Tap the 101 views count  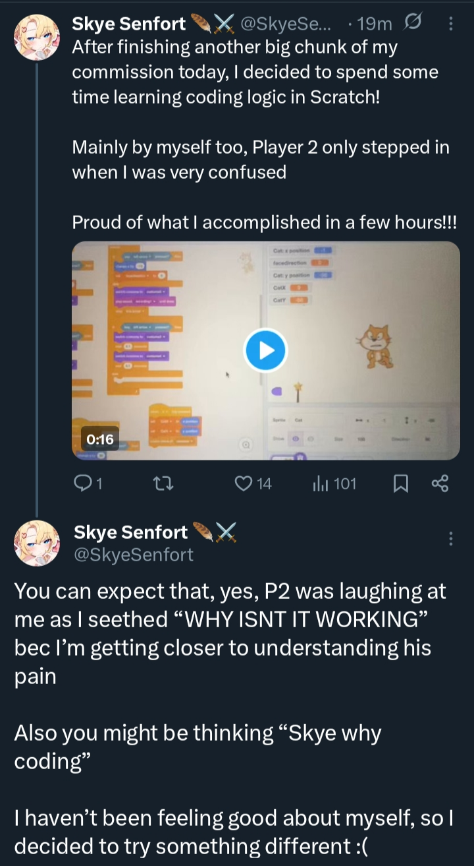(x=345, y=485)
